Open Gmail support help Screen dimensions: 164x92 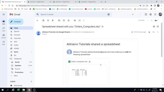tap(146, 14)
